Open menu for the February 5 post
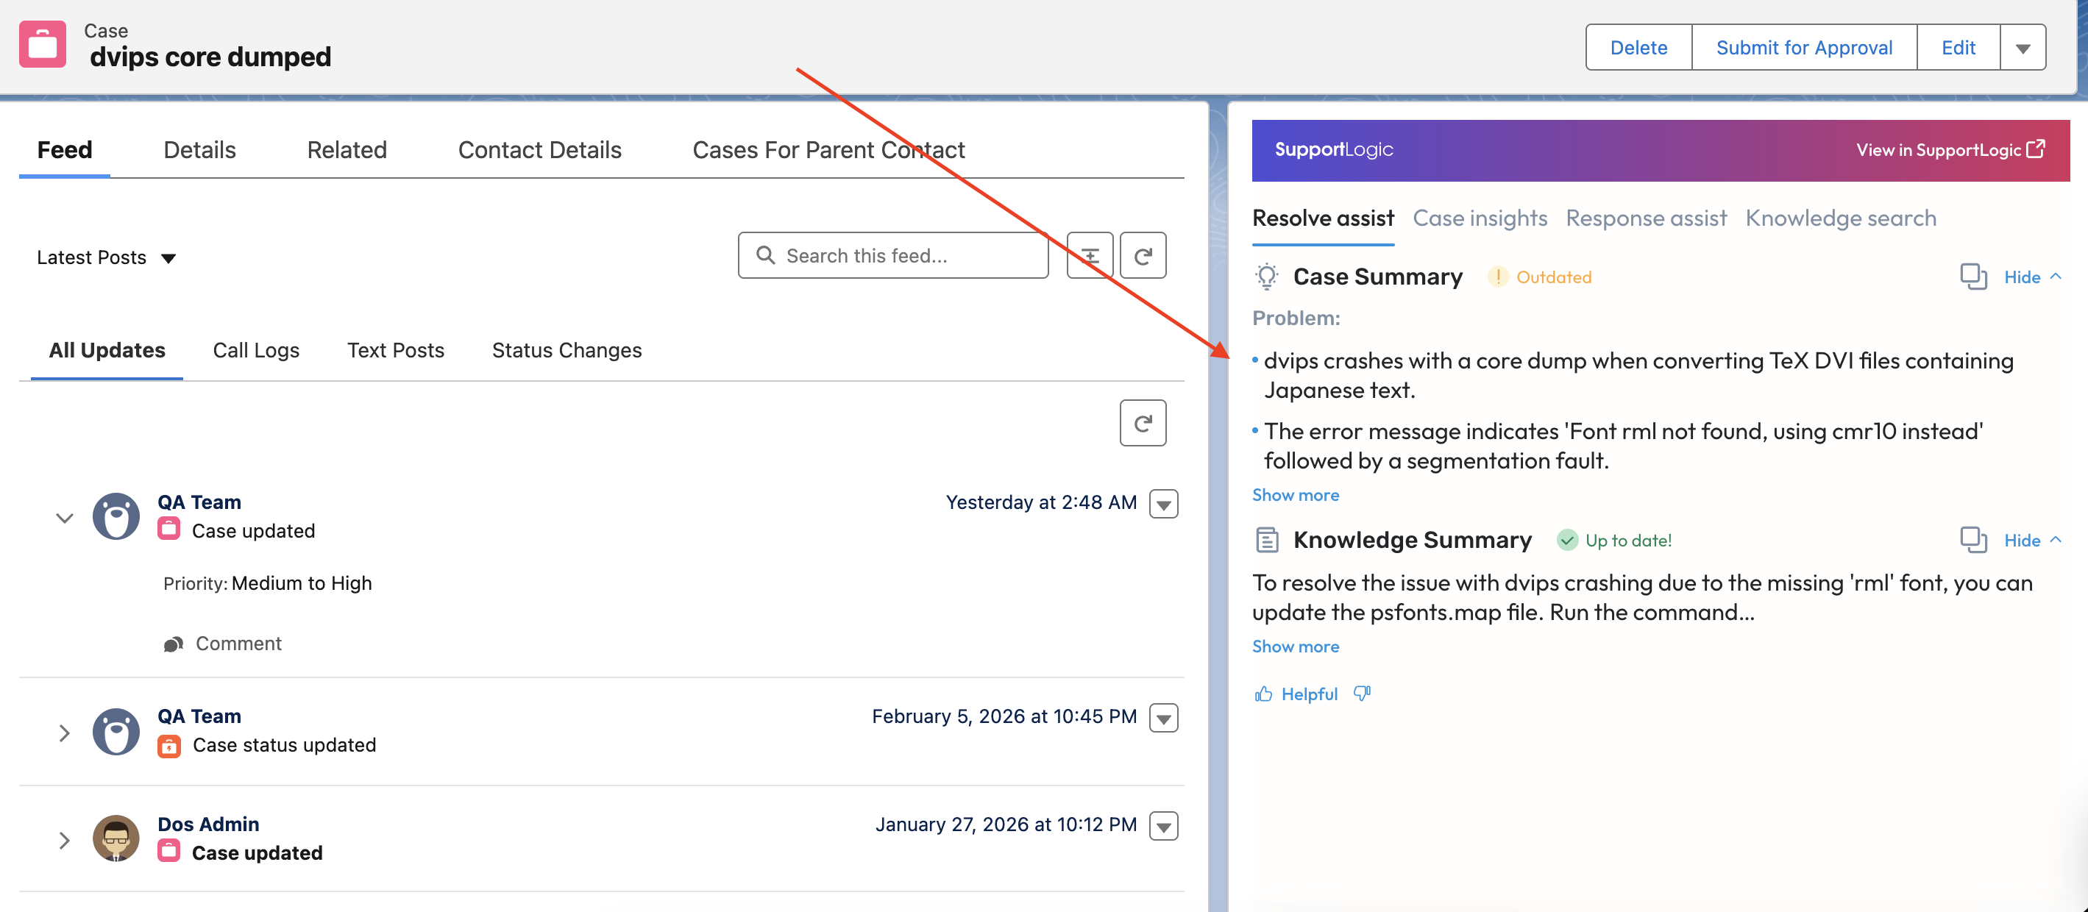This screenshot has height=912, width=2088. click(1163, 718)
